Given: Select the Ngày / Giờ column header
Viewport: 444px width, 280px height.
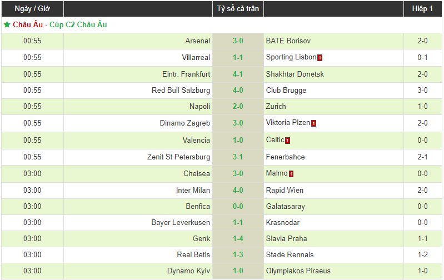Looking at the screenshot, I should pyautogui.click(x=32, y=9).
